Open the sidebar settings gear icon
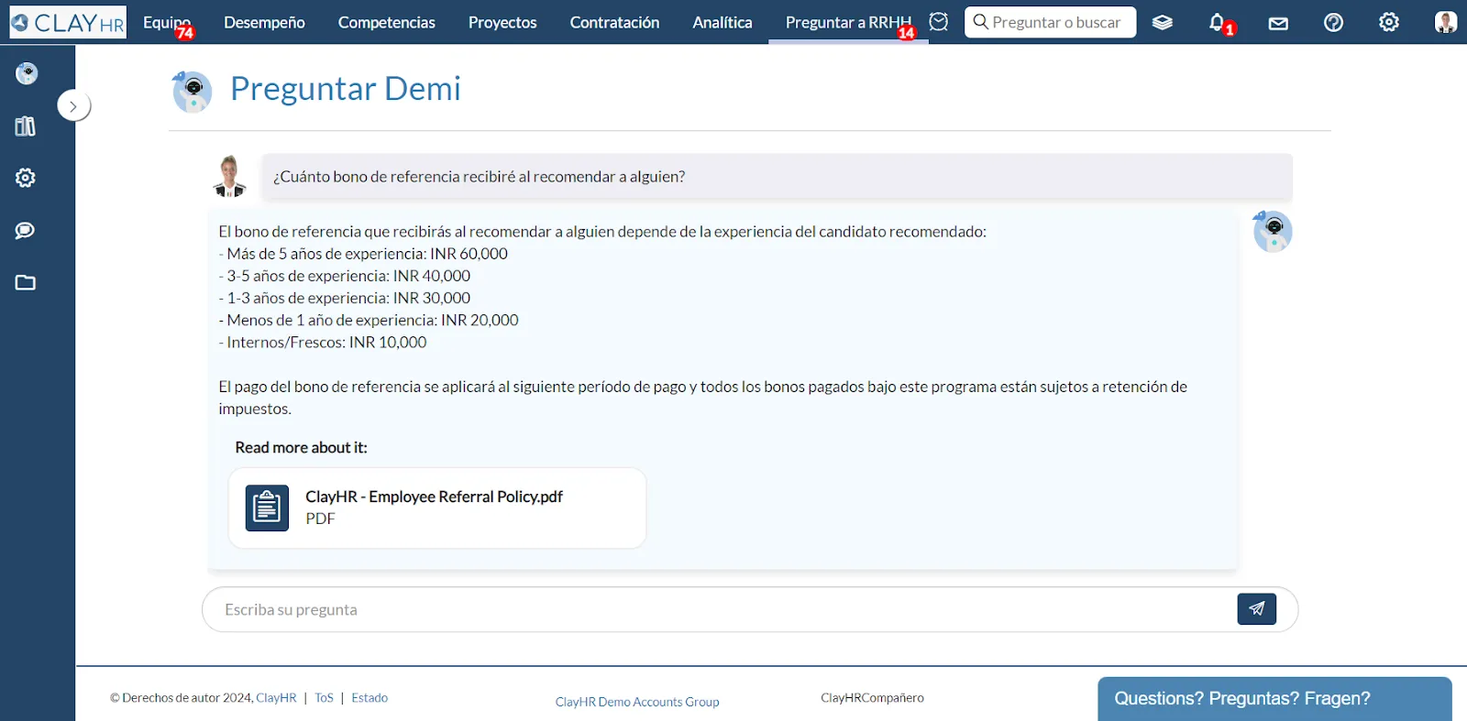 26,178
